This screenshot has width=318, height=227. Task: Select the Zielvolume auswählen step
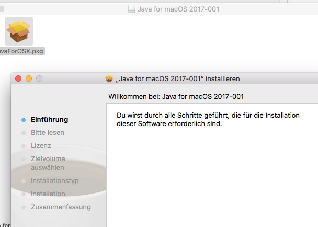(x=48, y=163)
